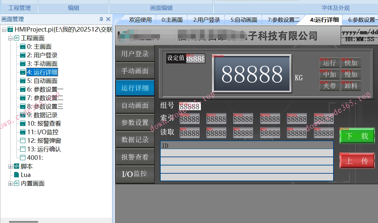Click the screen icon beside 0: 主画面
Screen dimensions: 378x223
pos(23,47)
